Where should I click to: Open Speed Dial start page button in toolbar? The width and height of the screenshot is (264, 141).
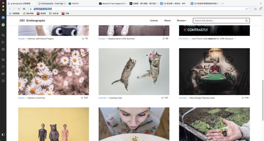point(24,9)
